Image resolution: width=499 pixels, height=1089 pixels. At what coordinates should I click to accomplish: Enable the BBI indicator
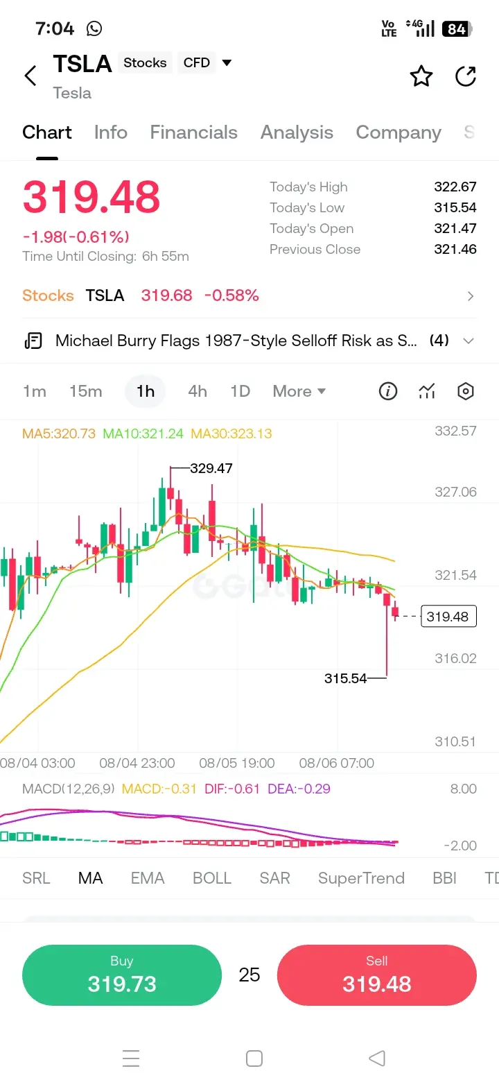[x=445, y=878]
